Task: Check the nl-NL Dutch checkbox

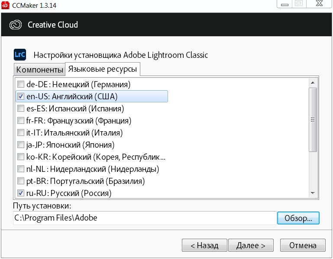Action: (x=21, y=169)
